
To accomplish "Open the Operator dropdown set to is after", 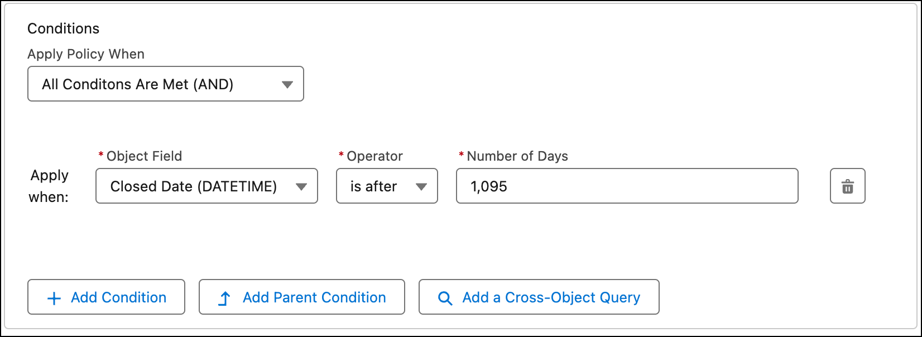I will (x=387, y=186).
